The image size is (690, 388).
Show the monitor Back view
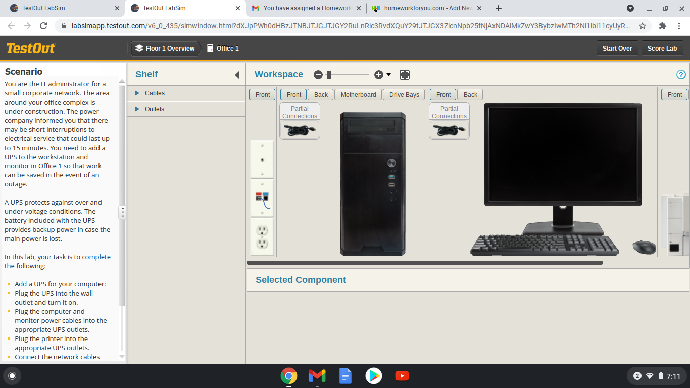click(x=470, y=94)
